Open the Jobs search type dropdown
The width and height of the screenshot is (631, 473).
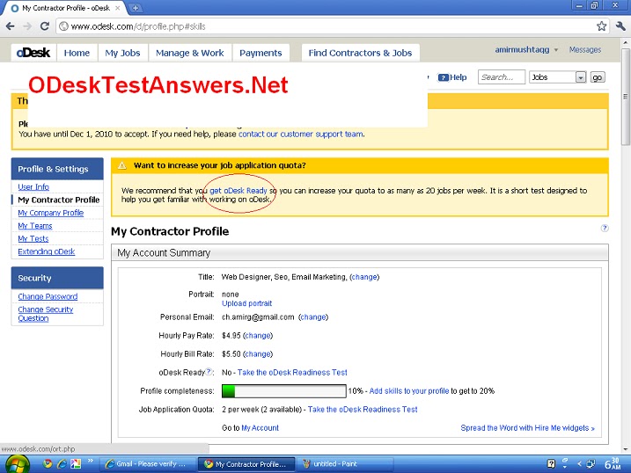pos(557,77)
